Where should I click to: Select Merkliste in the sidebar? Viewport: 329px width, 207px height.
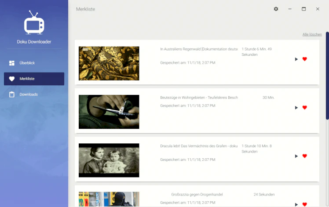click(34, 79)
